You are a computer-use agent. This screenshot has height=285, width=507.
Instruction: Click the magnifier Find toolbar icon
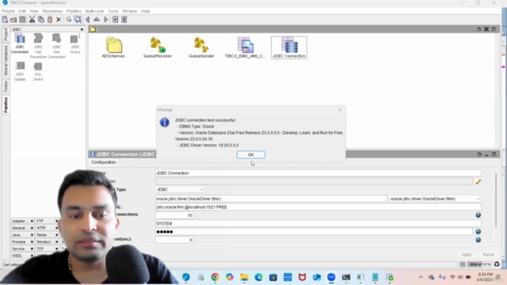pos(78,20)
